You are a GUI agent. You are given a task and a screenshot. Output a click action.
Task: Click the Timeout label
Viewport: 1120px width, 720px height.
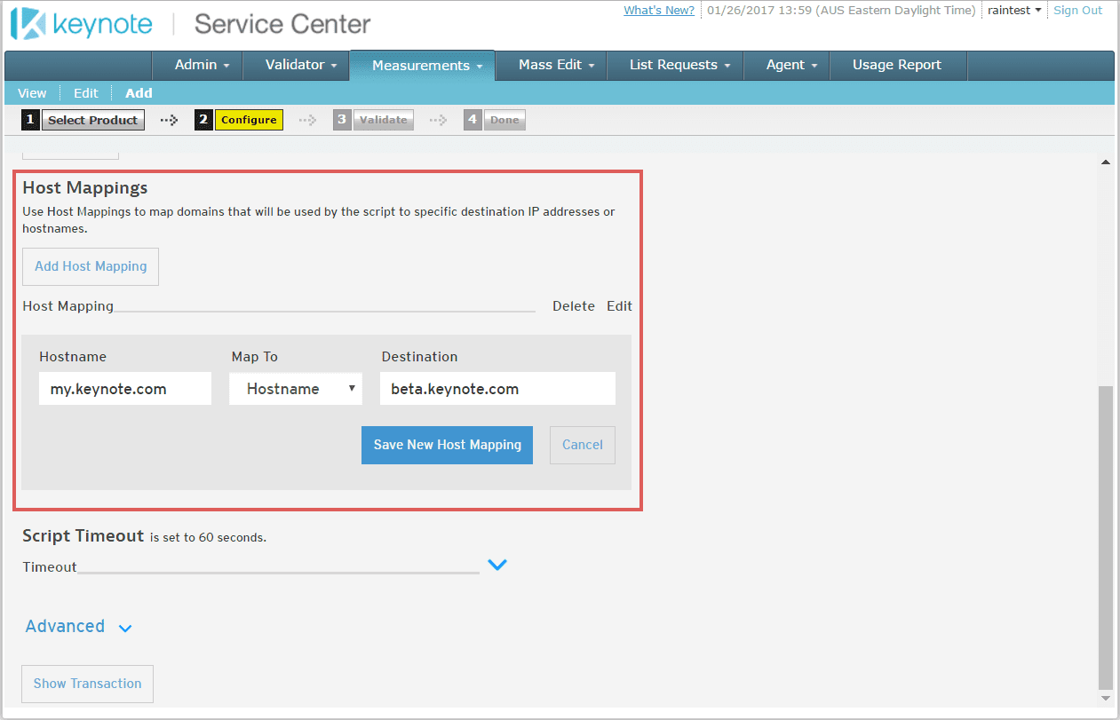(x=50, y=567)
